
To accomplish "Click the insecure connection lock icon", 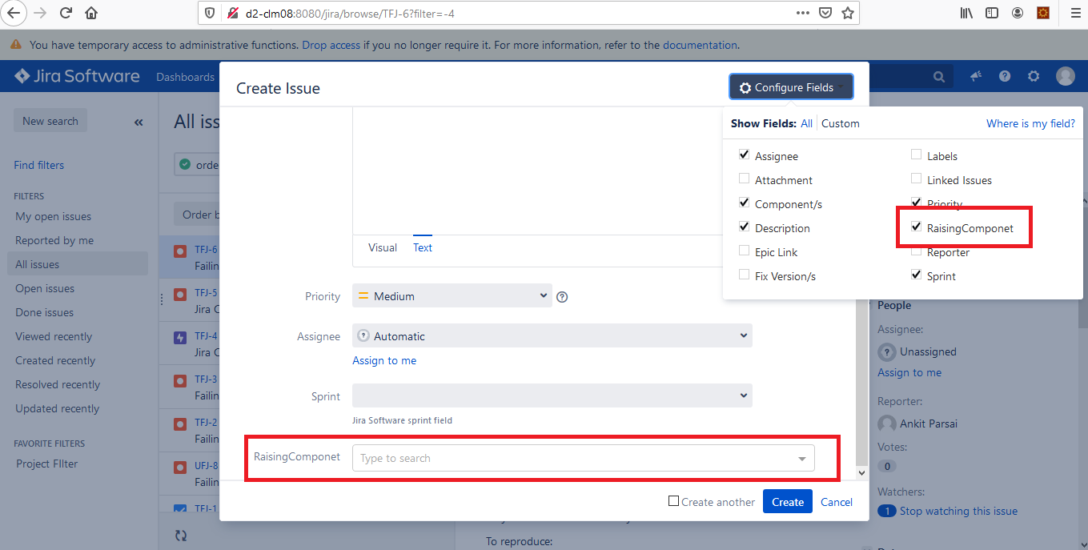I will tap(233, 13).
